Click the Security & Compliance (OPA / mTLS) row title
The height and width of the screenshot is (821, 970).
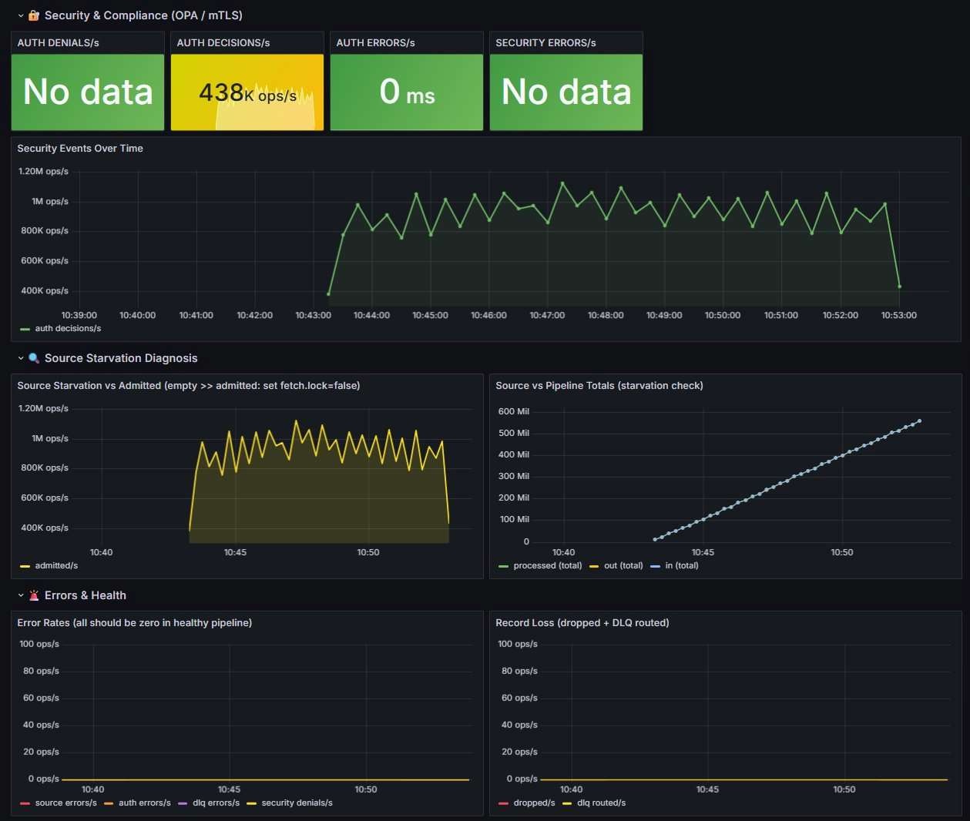tap(143, 15)
